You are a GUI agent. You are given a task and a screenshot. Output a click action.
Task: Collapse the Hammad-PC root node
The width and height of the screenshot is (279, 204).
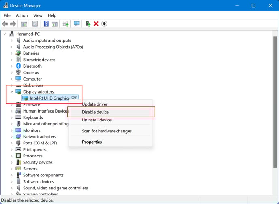(x=5, y=34)
